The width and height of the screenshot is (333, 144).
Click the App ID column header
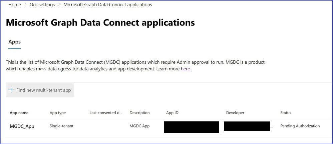[x=172, y=113]
